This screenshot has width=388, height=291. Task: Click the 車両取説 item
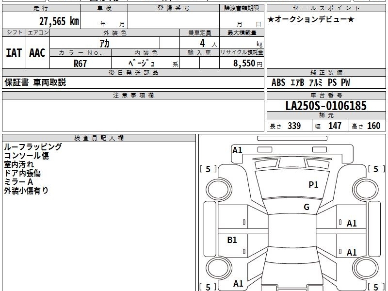(x=49, y=82)
